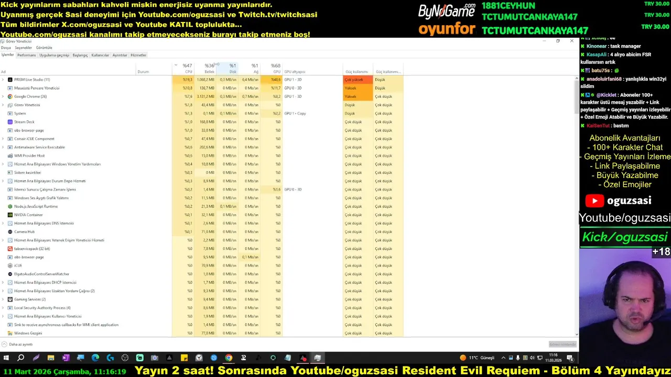Open File Explorer from the taskbar
671x377 pixels.
[x=51, y=358]
